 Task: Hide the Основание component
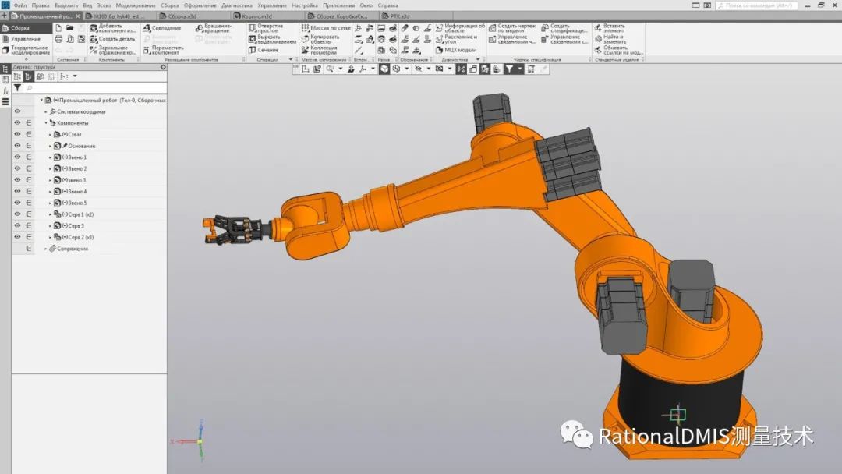(17, 145)
